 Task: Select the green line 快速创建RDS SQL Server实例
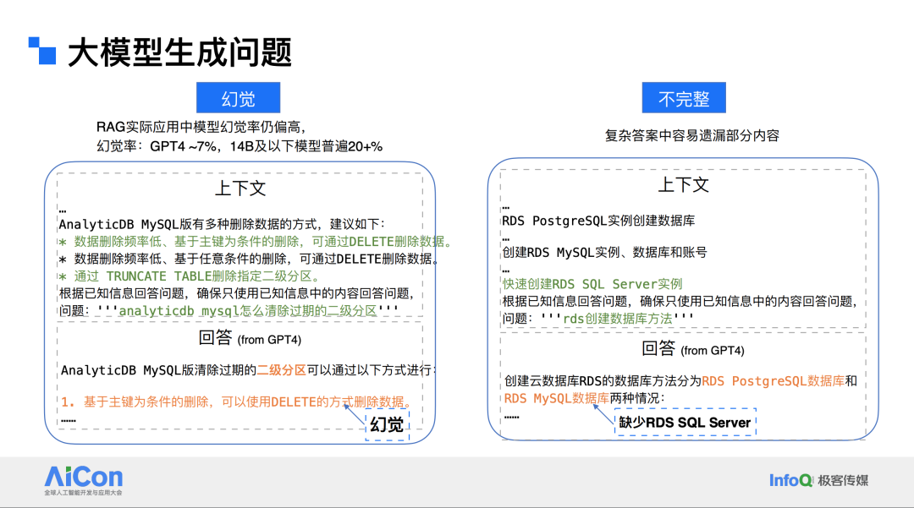point(592,284)
